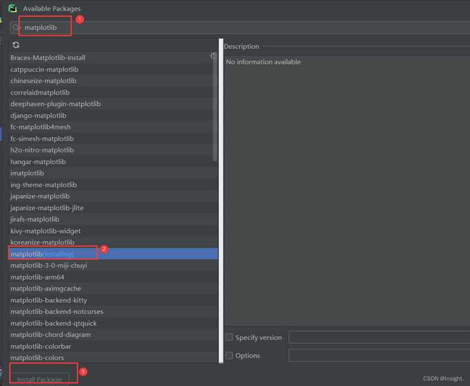Screen dimensions: 470x386
Task: Select matplotlib-arm64 package
Action: (x=113, y=277)
